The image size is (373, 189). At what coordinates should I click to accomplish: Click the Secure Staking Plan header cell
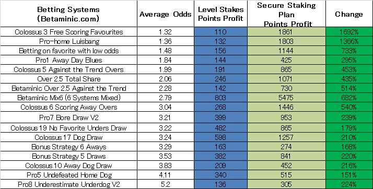(286, 14)
